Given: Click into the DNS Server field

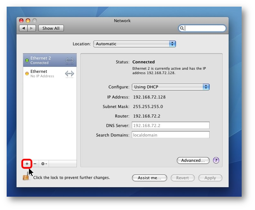Looking at the screenshot, I should (x=170, y=125).
